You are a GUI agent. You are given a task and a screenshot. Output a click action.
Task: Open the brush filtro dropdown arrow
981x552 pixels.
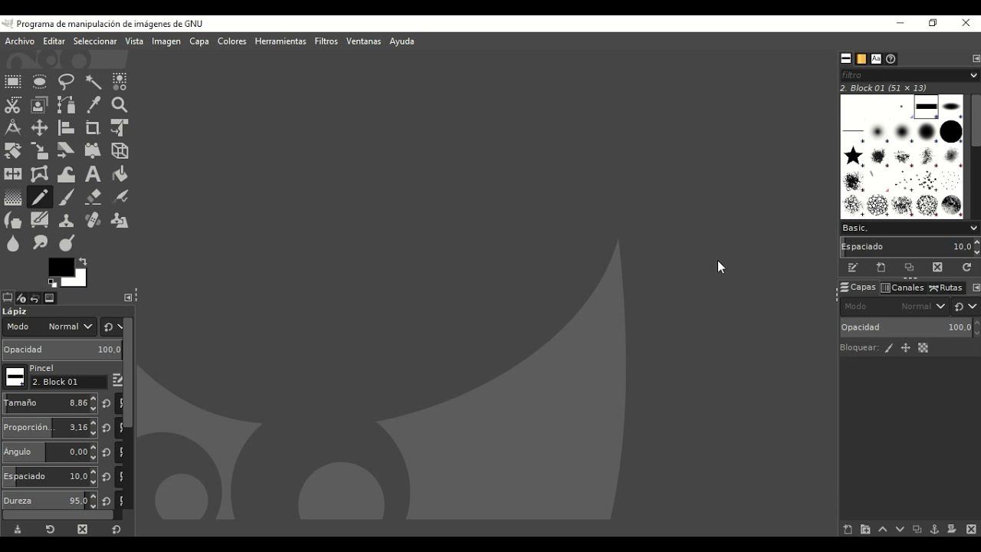(973, 75)
